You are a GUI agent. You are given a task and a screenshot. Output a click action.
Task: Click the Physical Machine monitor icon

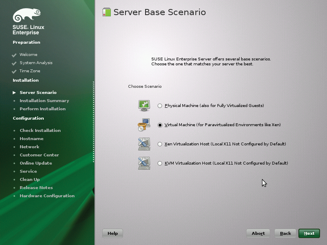point(144,105)
